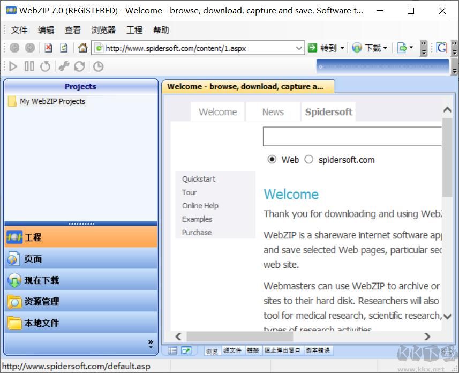Open the scheduler clock icon
This screenshot has height=373, width=459.
pyautogui.click(x=98, y=66)
